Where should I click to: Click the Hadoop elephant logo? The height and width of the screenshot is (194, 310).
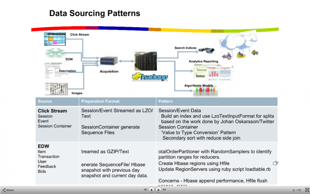[150, 77]
